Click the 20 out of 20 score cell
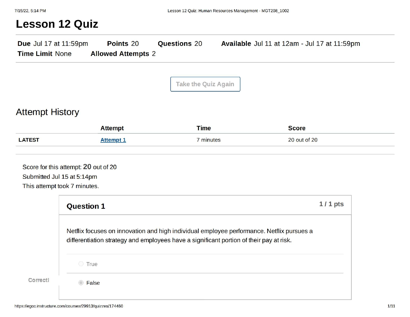The height and width of the screenshot is (317, 410). (303, 140)
